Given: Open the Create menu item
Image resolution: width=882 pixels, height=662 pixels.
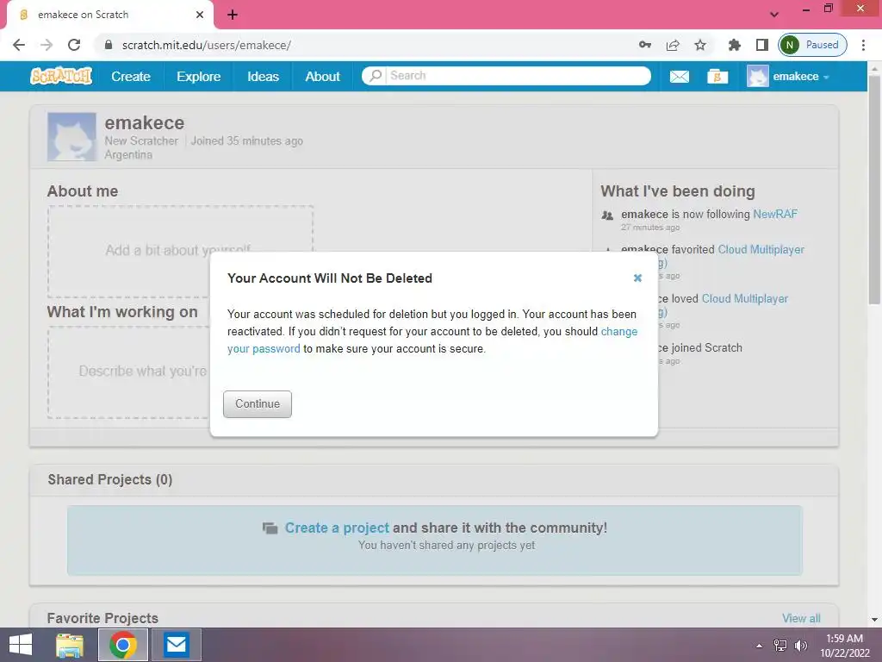Looking at the screenshot, I should point(131,76).
